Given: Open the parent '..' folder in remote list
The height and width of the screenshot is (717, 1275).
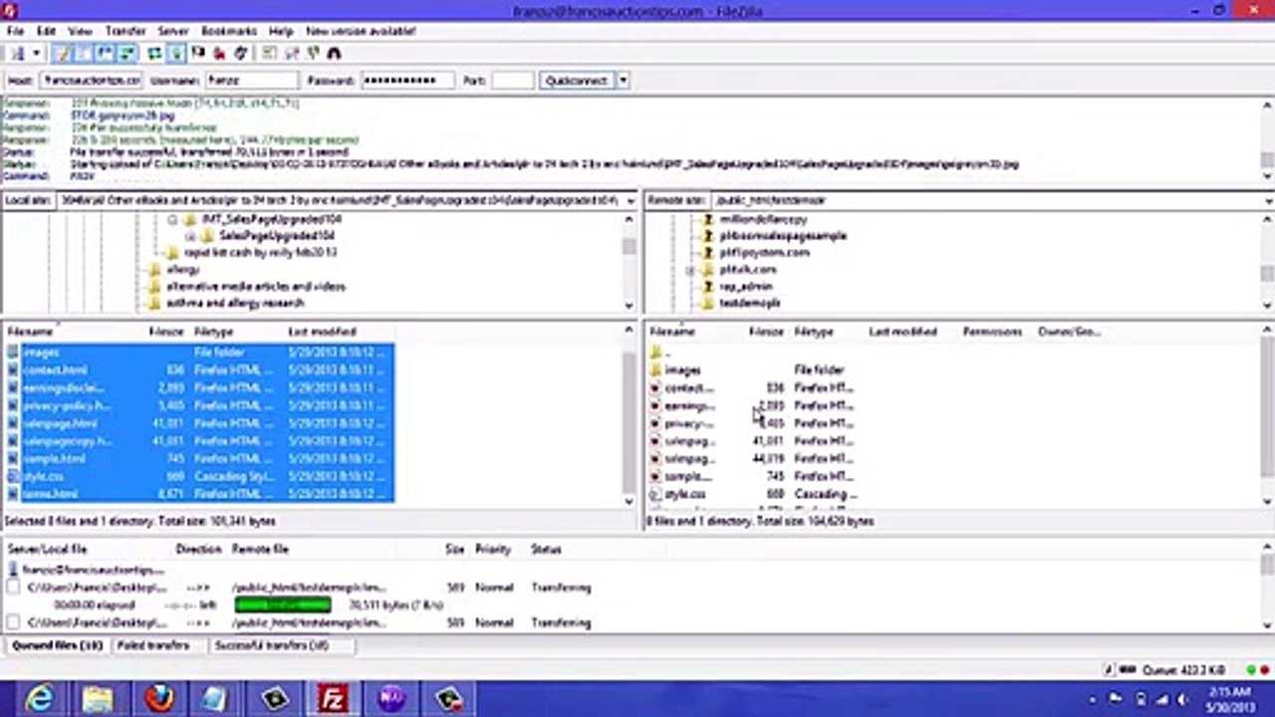Looking at the screenshot, I should (669, 353).
